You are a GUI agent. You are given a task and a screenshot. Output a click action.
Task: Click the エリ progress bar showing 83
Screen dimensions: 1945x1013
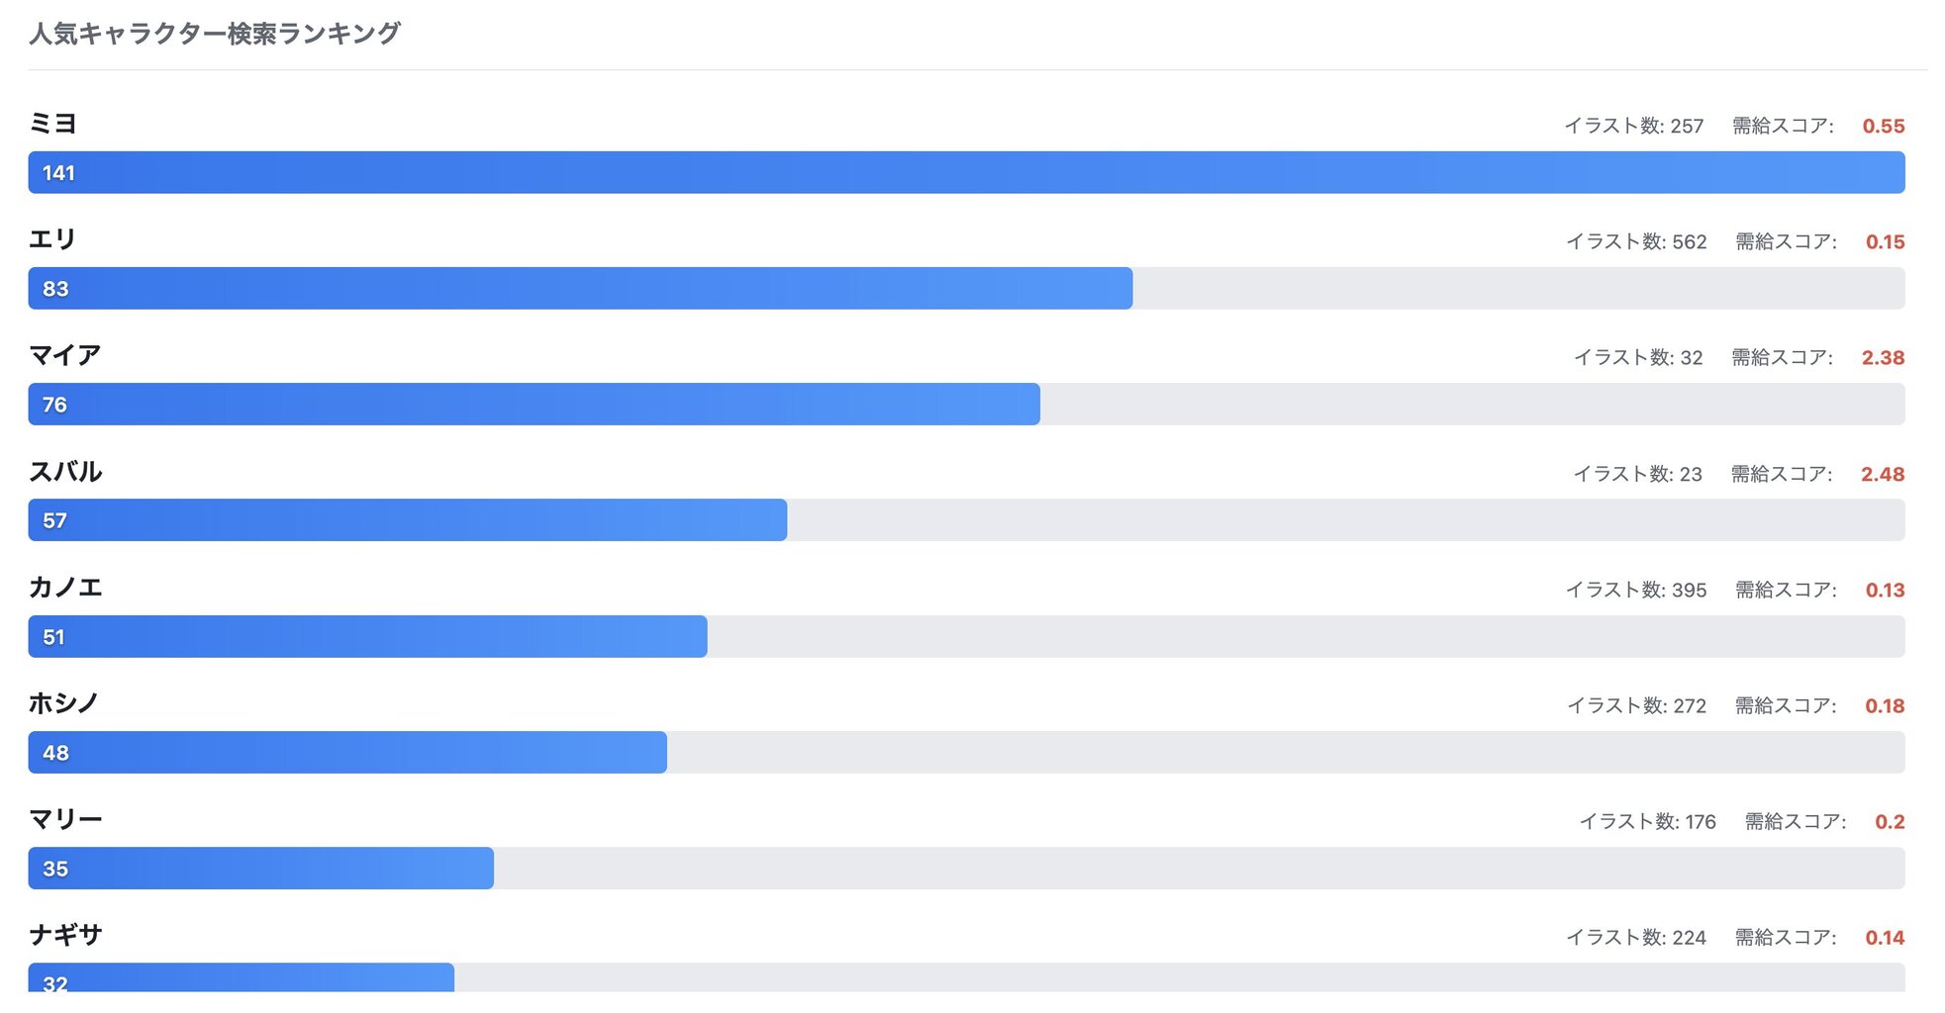[580, 288]
